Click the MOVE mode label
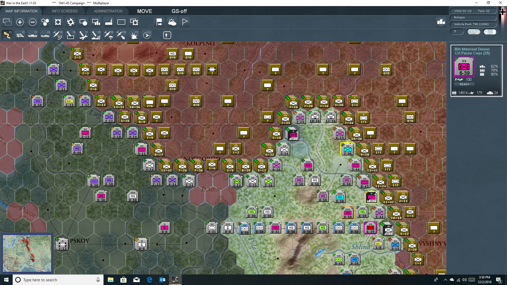Image resolution: width=507 pixels, height=285 pixels. (x=144, y=11)
